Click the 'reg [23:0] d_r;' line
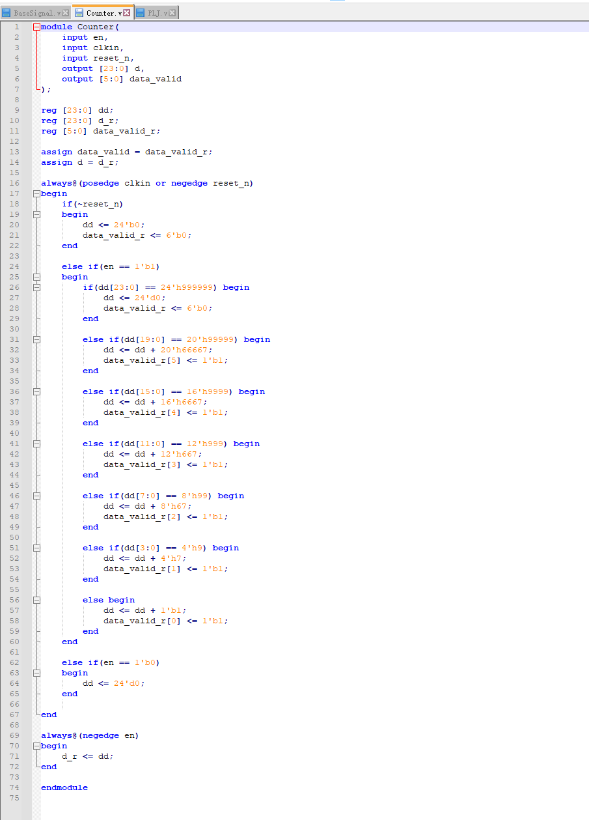The width and height of the screenshot is (589, 820). (80, 120)
